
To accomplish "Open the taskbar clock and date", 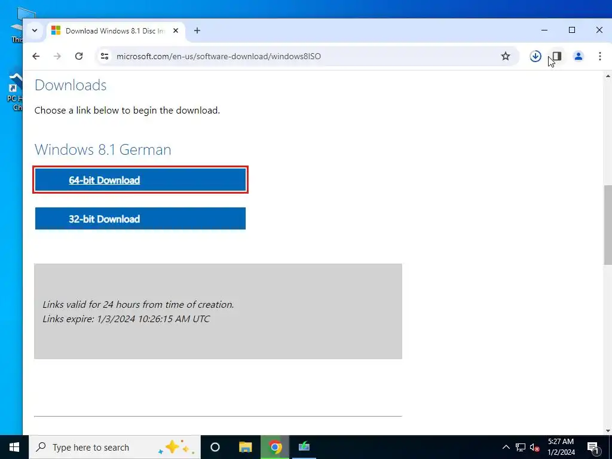I will click(561, 447).
